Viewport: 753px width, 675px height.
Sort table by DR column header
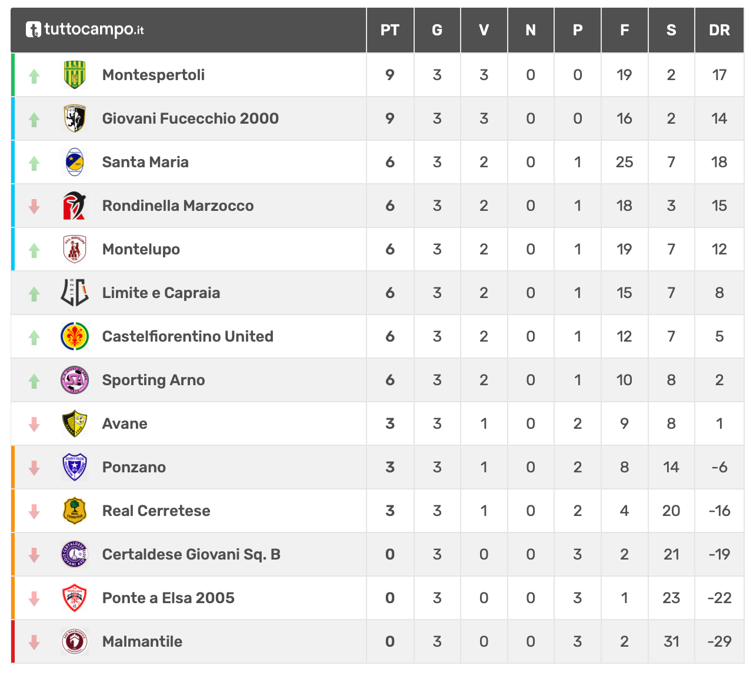click(719, 30)
